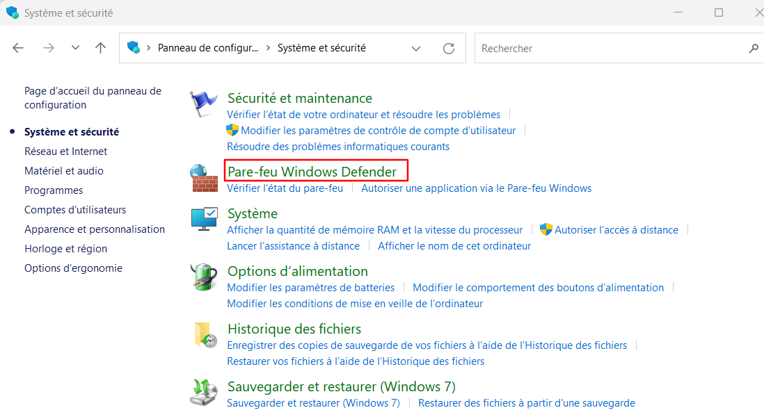Select Matériel et audio in the sidebar
This screenshot has height=417, width=764.
tap(63, 170)
